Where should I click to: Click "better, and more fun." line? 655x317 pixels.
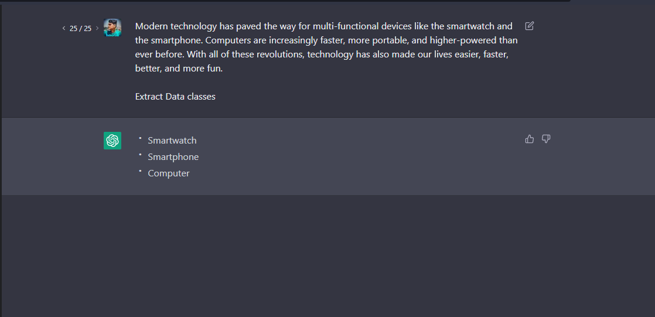(179, 69)
